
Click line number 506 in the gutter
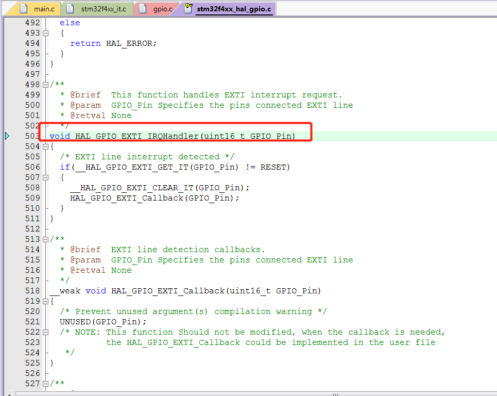coord(32,167)
